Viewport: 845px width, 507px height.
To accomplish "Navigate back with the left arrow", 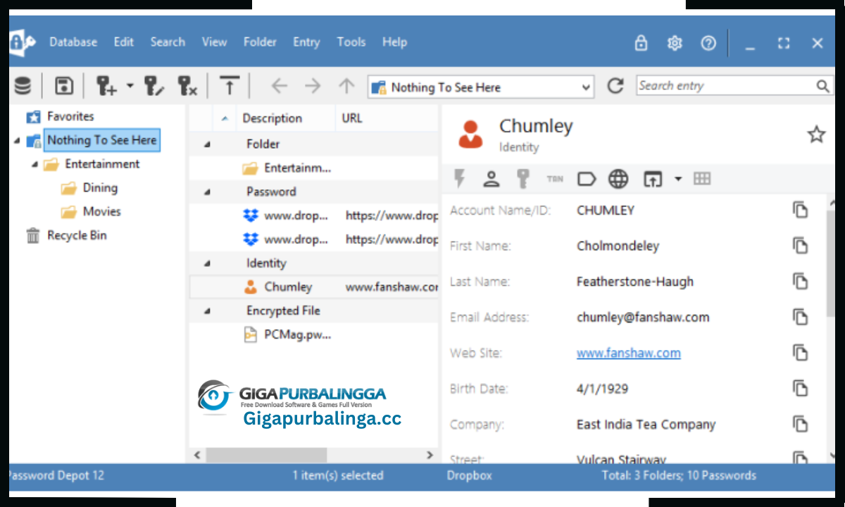I will [280, 87].
